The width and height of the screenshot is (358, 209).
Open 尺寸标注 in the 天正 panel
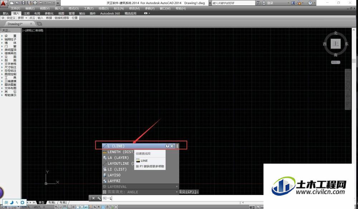point(10,67)
